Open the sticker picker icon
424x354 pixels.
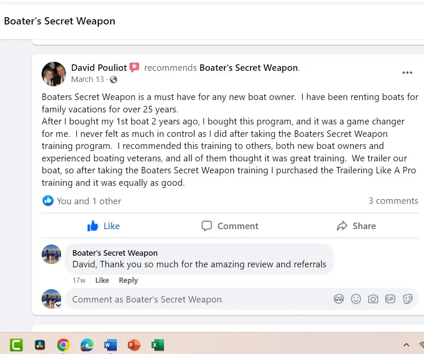pyautogui.click(x=408, y=299)
